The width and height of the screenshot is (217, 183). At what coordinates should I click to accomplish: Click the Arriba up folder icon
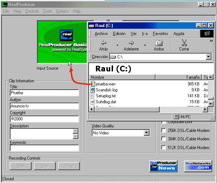(x=159, y=43)
